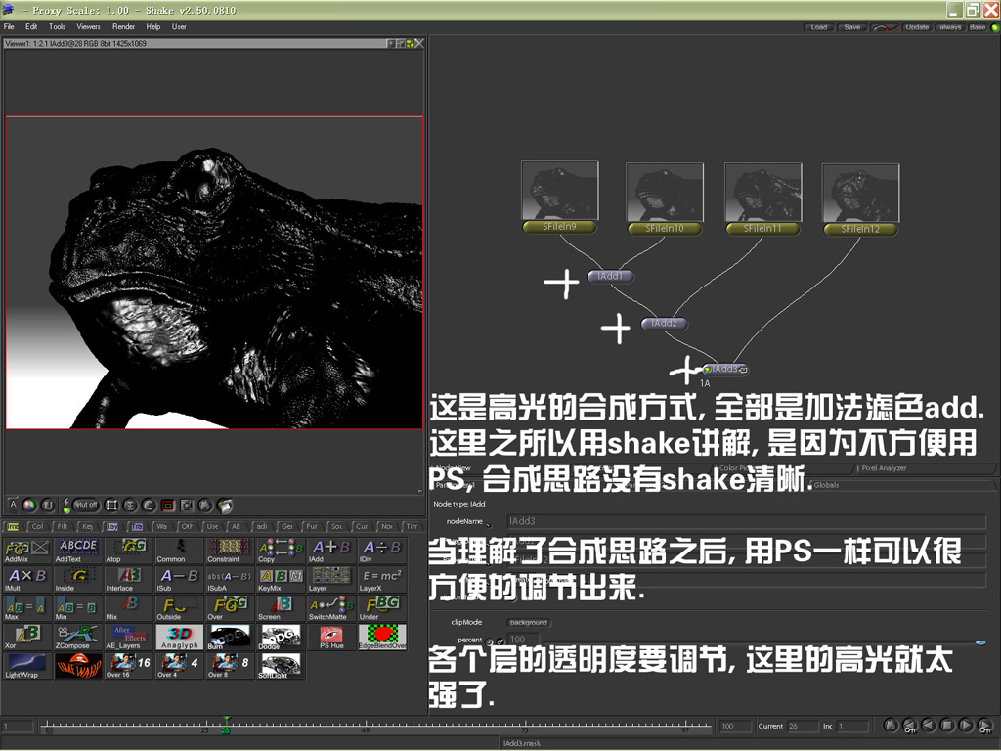Switch to the Color tool tab

pos(37,526)
